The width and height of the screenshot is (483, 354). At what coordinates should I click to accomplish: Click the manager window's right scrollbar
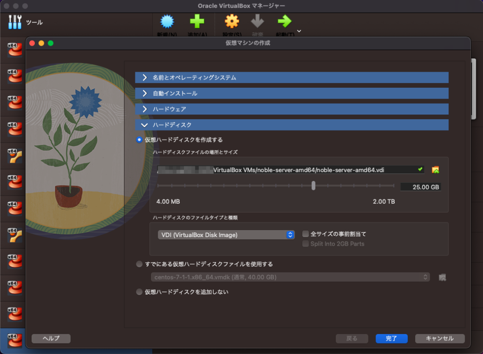[x=474, y=89]
